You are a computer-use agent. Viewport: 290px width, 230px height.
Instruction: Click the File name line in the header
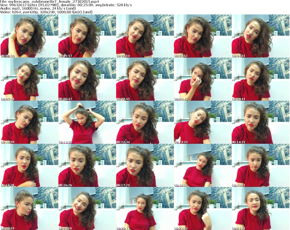coord(50,2)
